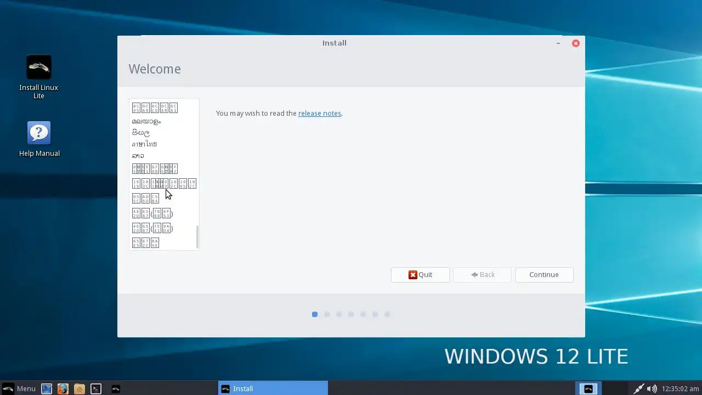The height and width of the screenshot is (395, 702).
Task: Select ລາວ in the language list
Action: 163,156
